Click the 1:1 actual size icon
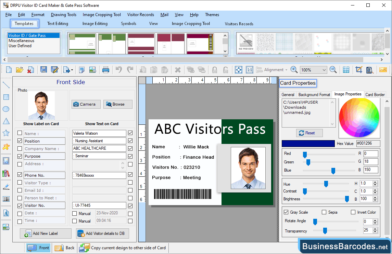The height and width of the screenshot is (254, 392). 250,70
